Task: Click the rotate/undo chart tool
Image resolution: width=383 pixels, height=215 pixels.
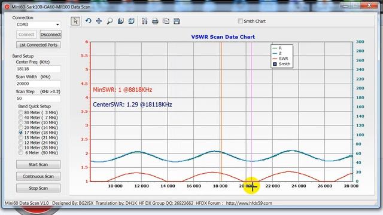Action: pyautogui.click(x=89, y=21)
